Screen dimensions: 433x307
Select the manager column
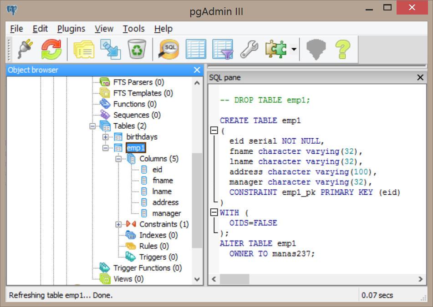[167, 213]
